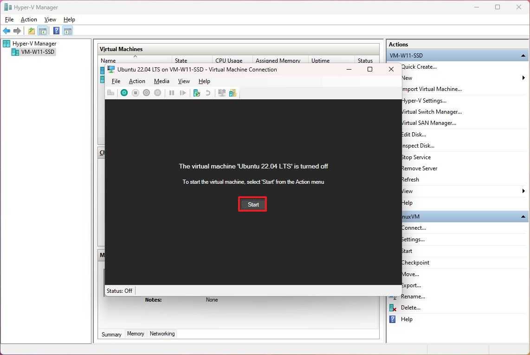Viewport: 530px width, 355px height.
Task: Collapse the nuxVM section in Actions pane
Action: tap(523, 217)
